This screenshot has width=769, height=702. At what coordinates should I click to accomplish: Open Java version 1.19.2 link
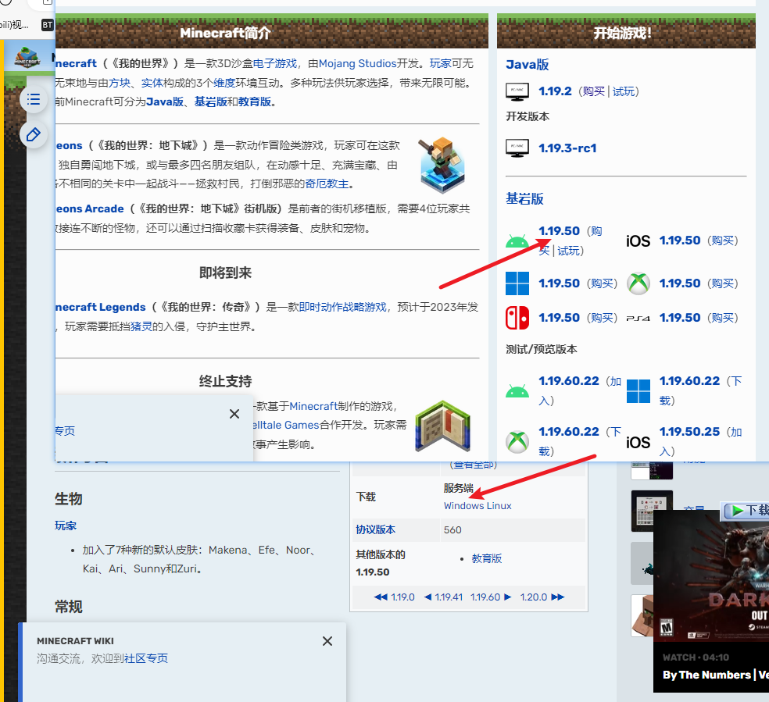click(x=555, y=91)
